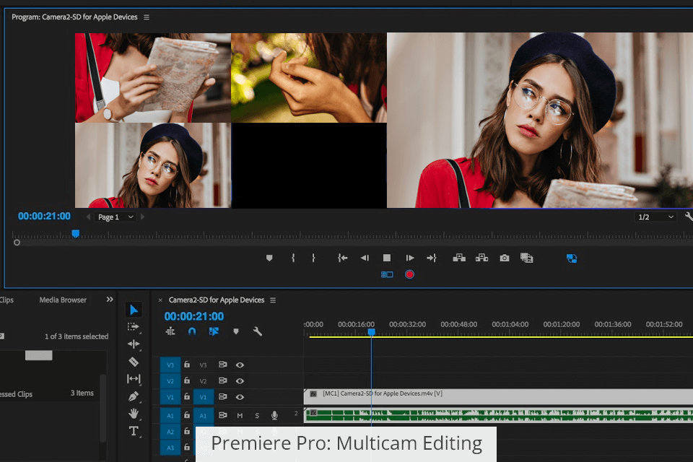
Task: Open Program monitor settings wrench
Action: (x=689, y=217)
